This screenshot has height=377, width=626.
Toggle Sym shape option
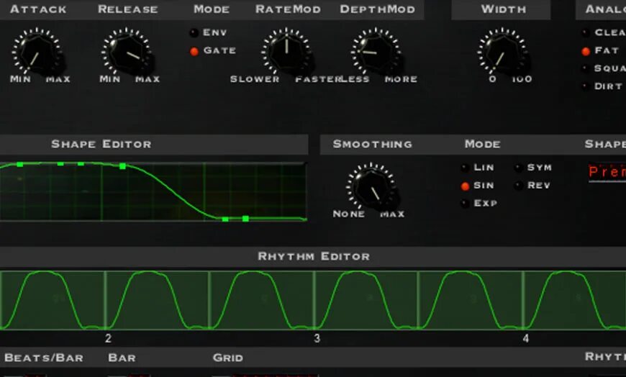[518, 168]
